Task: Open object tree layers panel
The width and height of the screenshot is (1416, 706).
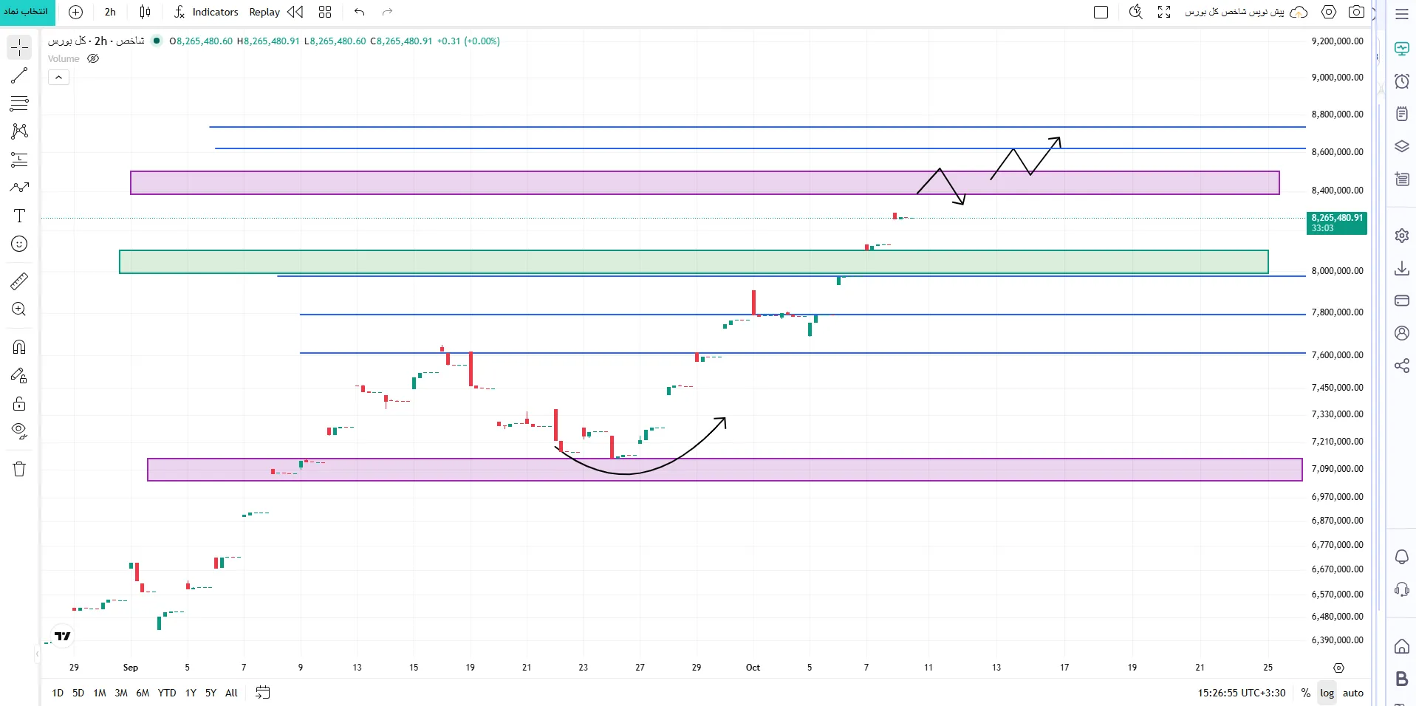Action: pos(1402,146)
